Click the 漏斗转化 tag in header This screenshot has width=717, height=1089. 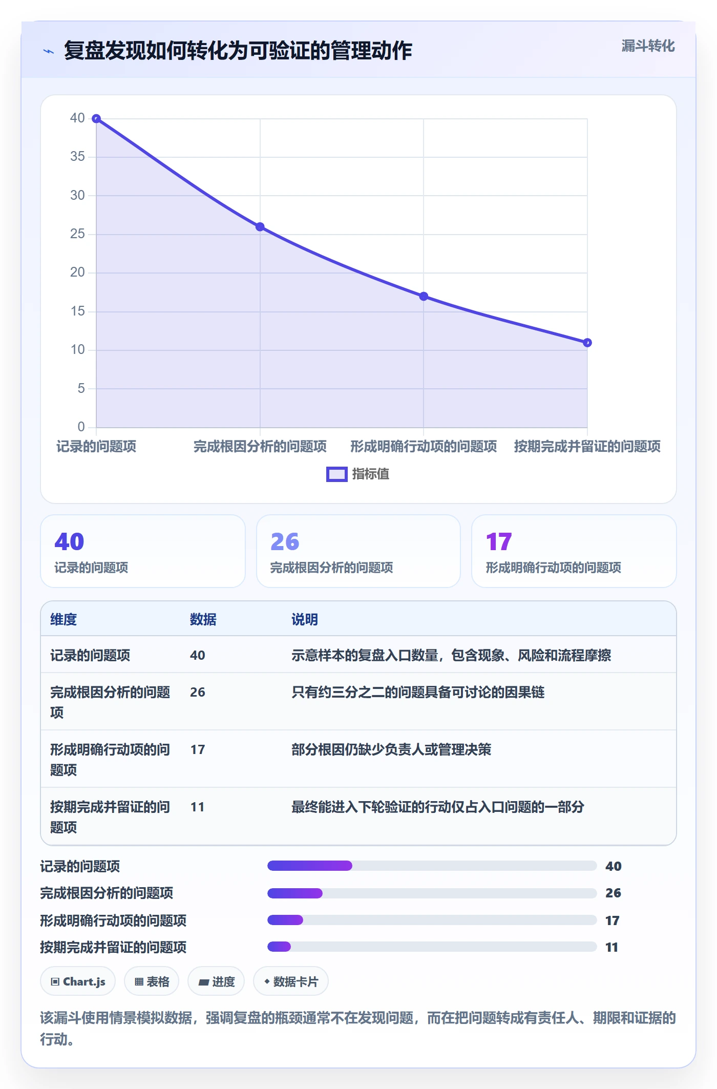click(648, 46)
